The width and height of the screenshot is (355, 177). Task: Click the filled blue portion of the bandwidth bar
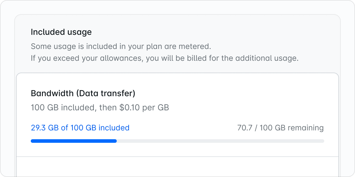74,141
